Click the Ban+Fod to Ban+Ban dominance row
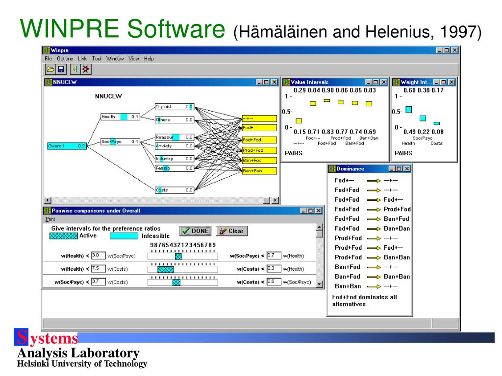502x376 pixels. [373, 277]
